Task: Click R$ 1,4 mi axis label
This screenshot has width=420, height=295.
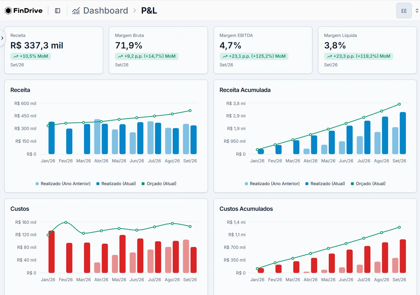Action: [x=236, y=222]
